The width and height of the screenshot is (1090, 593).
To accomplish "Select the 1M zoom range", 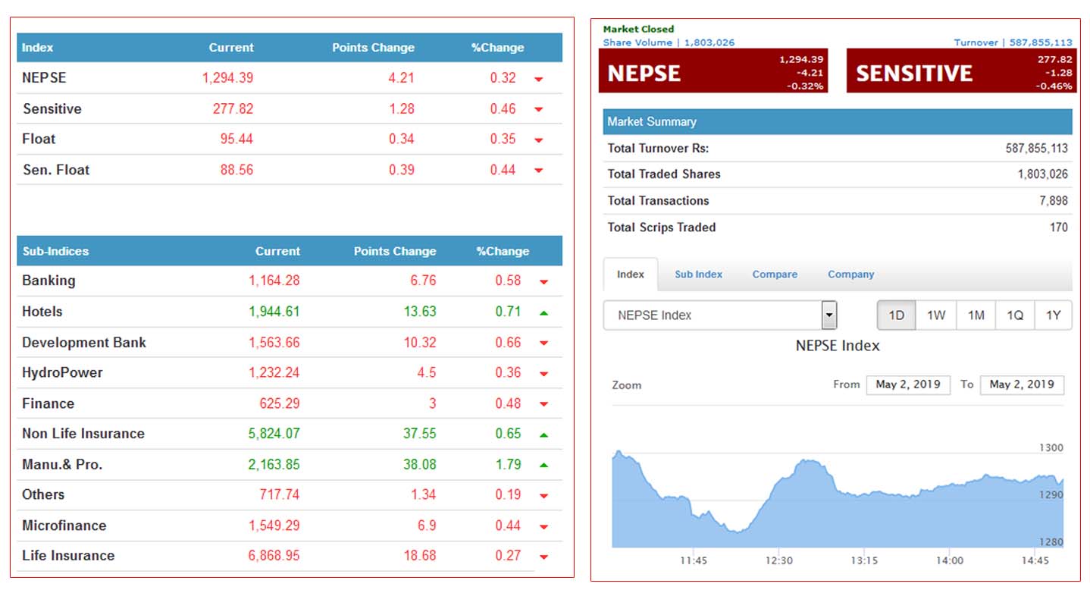I will (976, 315).
